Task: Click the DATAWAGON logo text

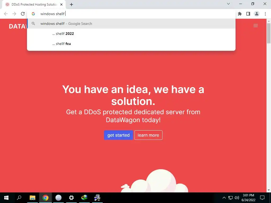Action: click(x=18, y=26)
